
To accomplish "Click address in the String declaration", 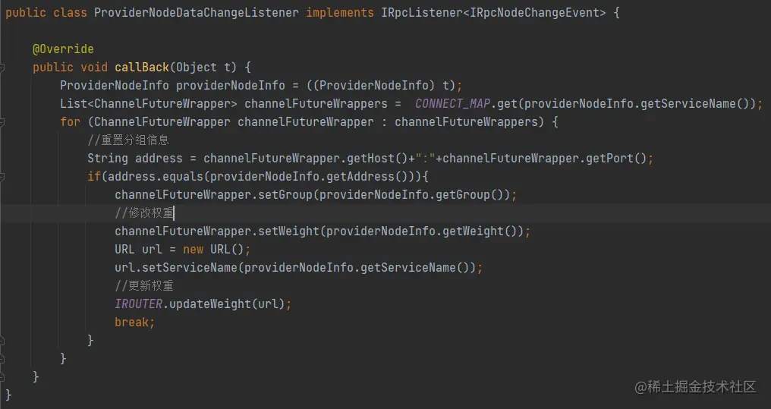I will (159, 158).
